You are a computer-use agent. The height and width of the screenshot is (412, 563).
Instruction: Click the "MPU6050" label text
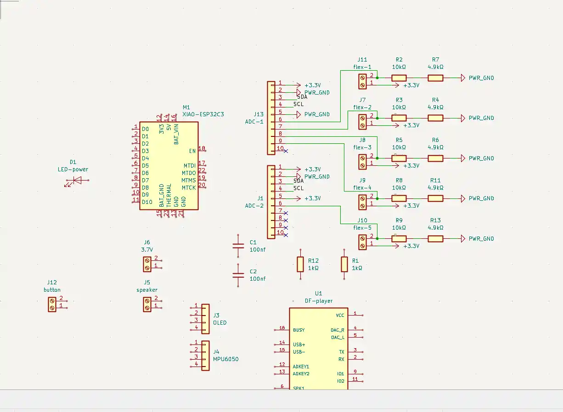(226, 360)
